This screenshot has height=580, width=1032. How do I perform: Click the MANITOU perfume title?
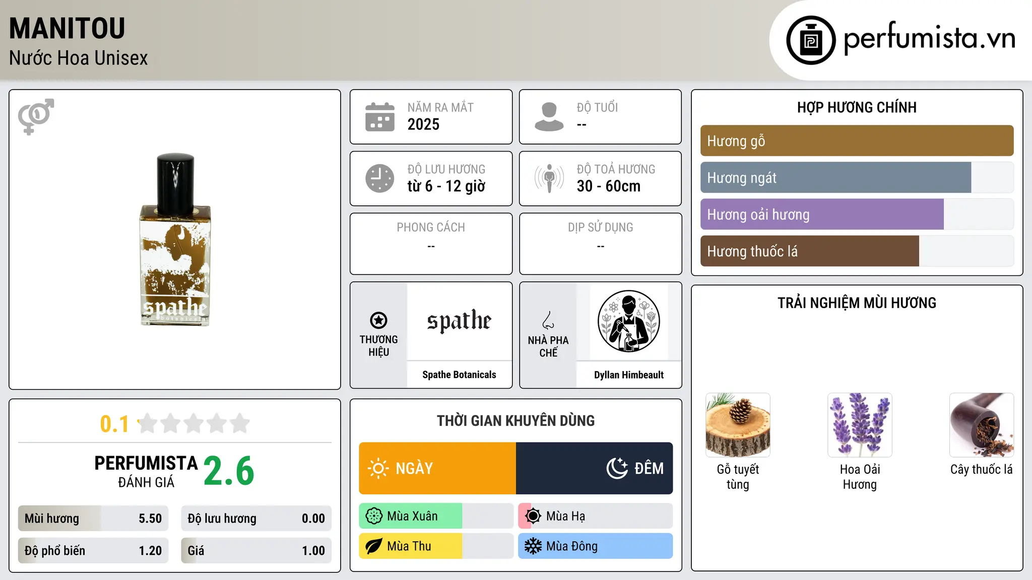tap(67, 29)
